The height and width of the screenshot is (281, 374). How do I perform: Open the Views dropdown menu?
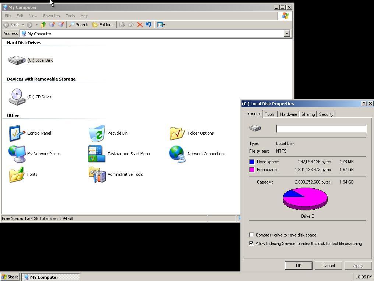click(x=164, y=25)
